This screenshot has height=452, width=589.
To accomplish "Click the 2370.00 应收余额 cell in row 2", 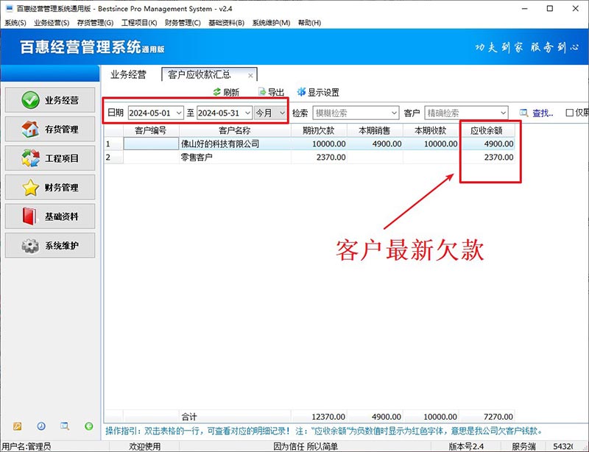I will pos(487,157).
